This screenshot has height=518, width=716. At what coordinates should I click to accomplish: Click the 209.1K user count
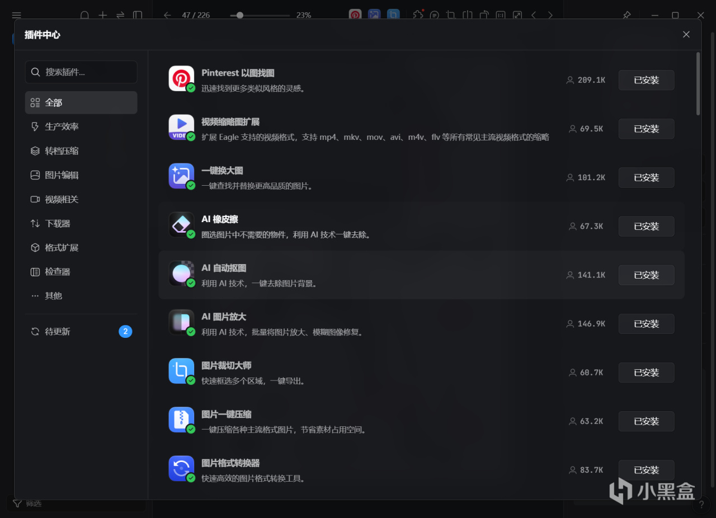tap(591, 80)
